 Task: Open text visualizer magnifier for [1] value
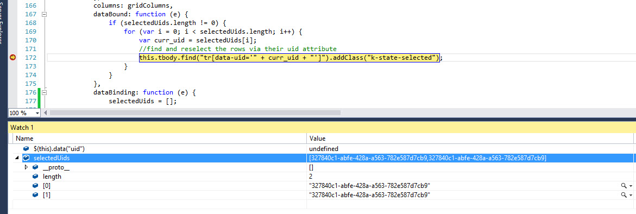tap(624, 195)
